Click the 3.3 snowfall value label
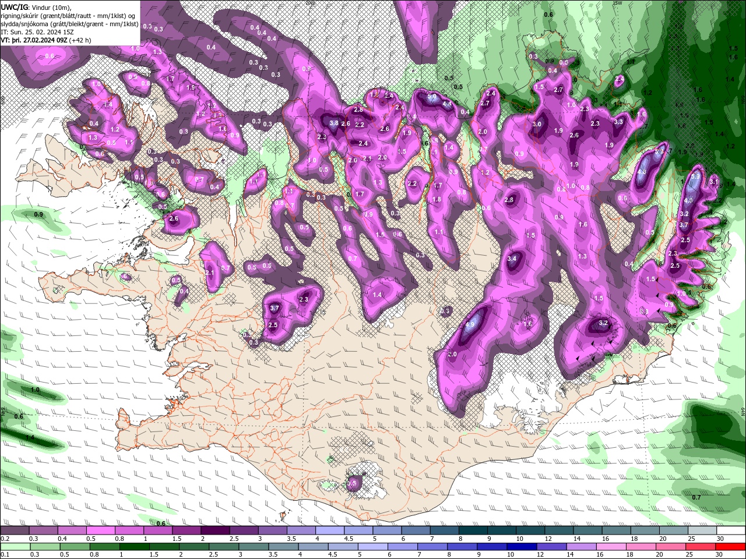Viewport: 746px width, 559px height. (618, 122)
